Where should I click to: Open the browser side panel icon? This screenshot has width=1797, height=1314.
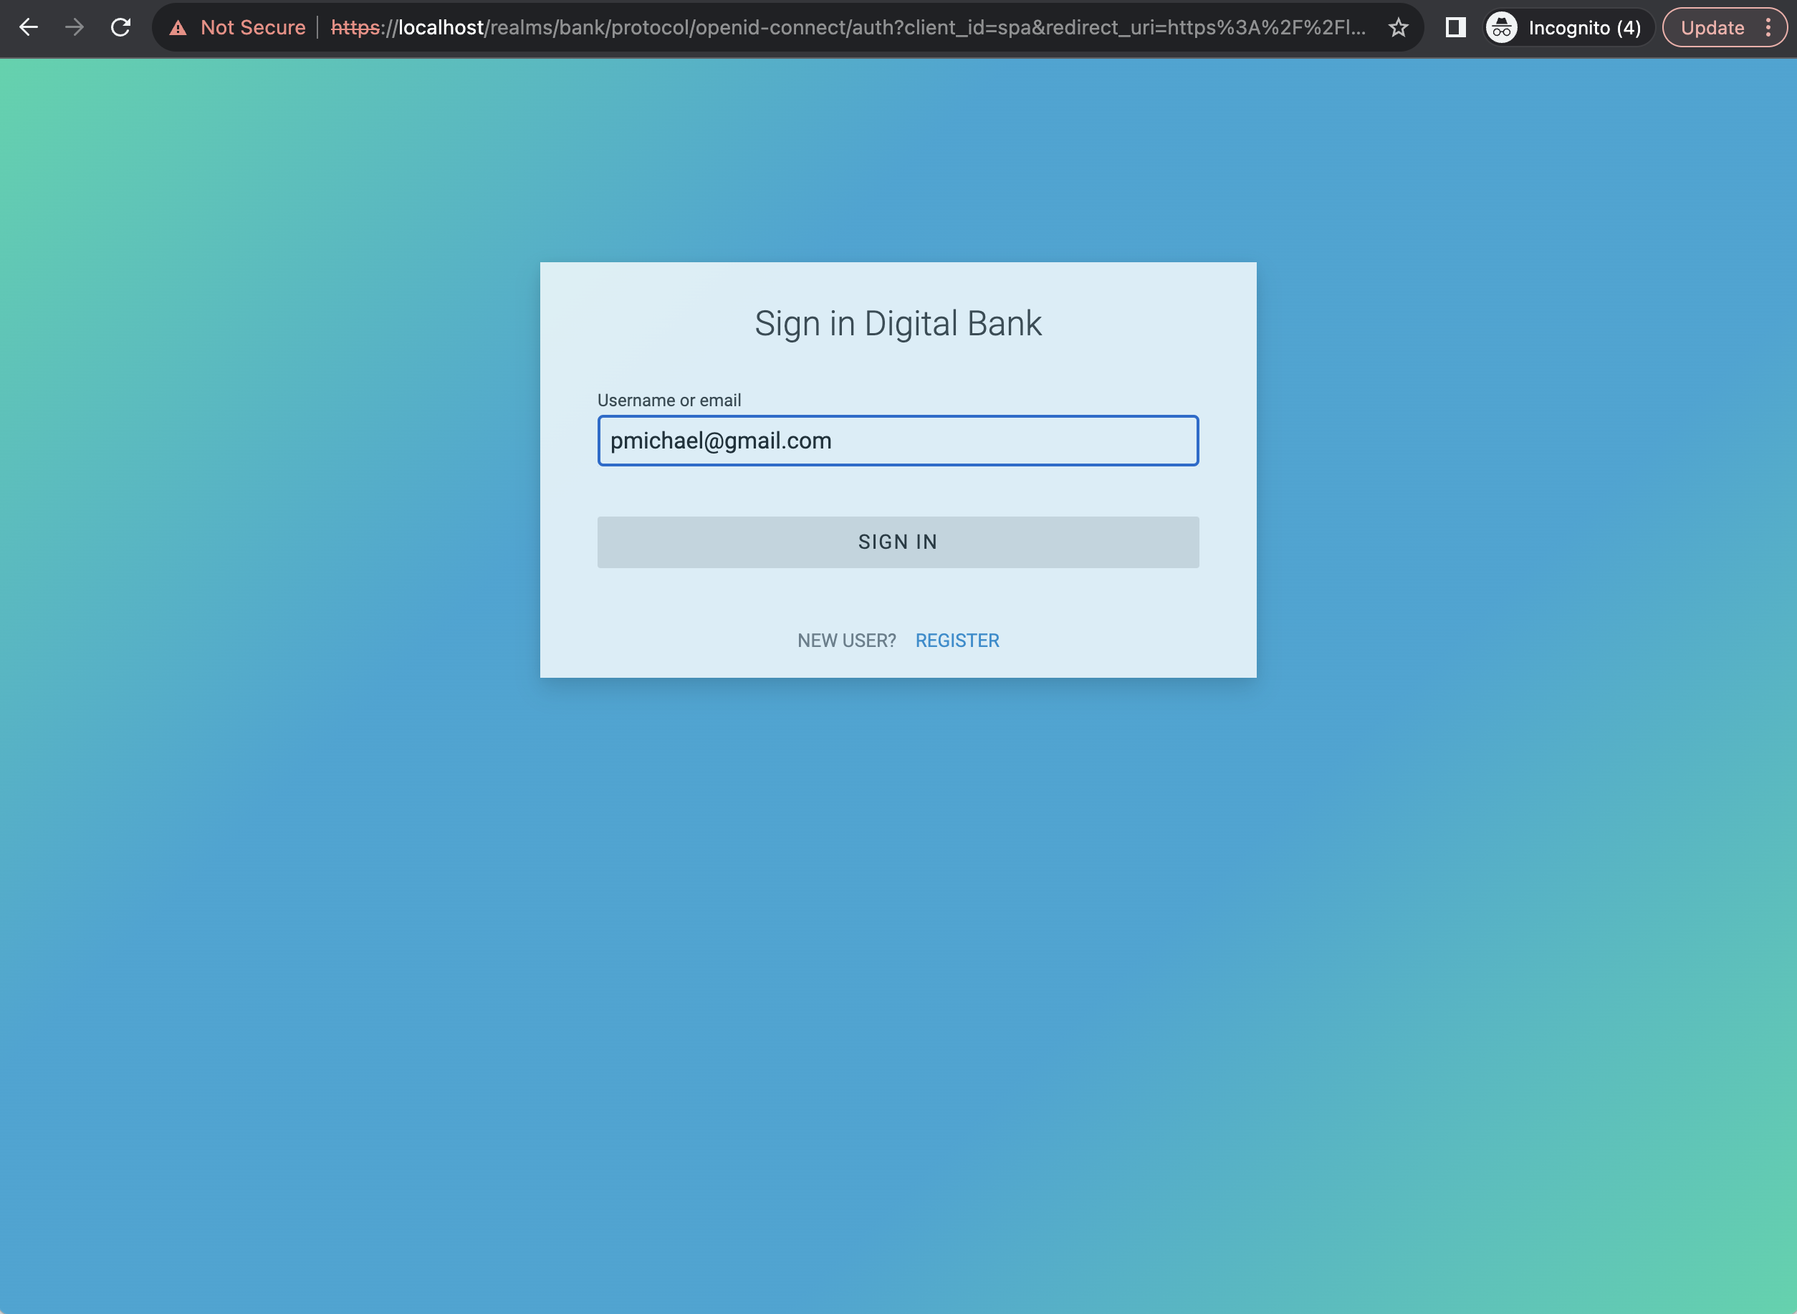pyautogui.click(x=1455, y=28)
